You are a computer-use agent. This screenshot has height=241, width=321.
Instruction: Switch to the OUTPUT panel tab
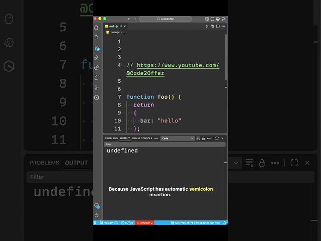pos(125,139)
